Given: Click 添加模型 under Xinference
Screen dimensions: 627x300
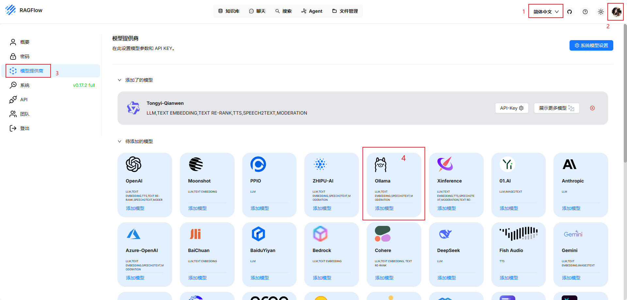Looking at the screenshot, I should (x=447, y=208).
